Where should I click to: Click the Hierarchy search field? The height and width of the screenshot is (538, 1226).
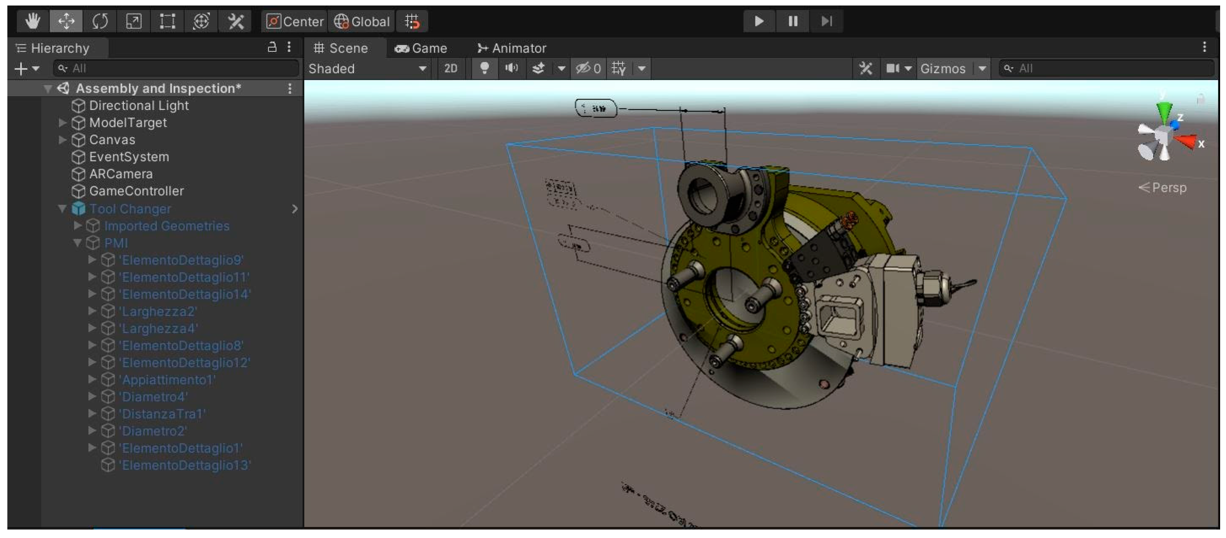(176, 68)
